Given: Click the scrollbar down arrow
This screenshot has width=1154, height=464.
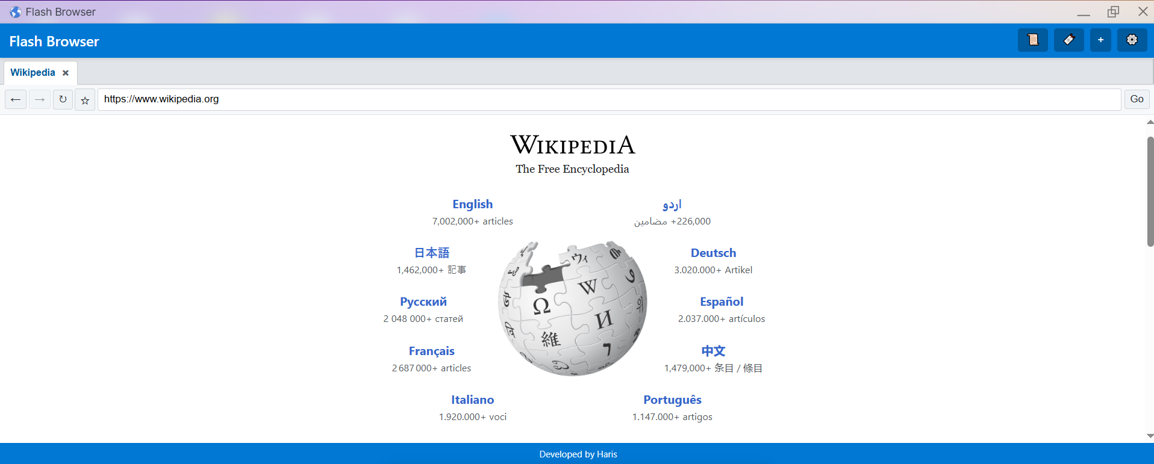Looking at the screenshot, I should point(1150,436).
